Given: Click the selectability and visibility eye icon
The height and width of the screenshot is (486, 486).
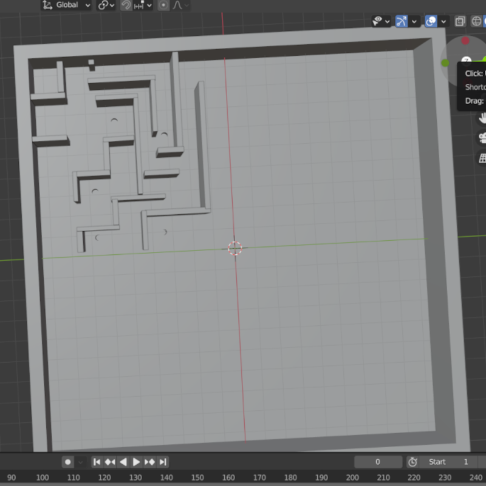Looking at the screenshot, I should 378,21.
